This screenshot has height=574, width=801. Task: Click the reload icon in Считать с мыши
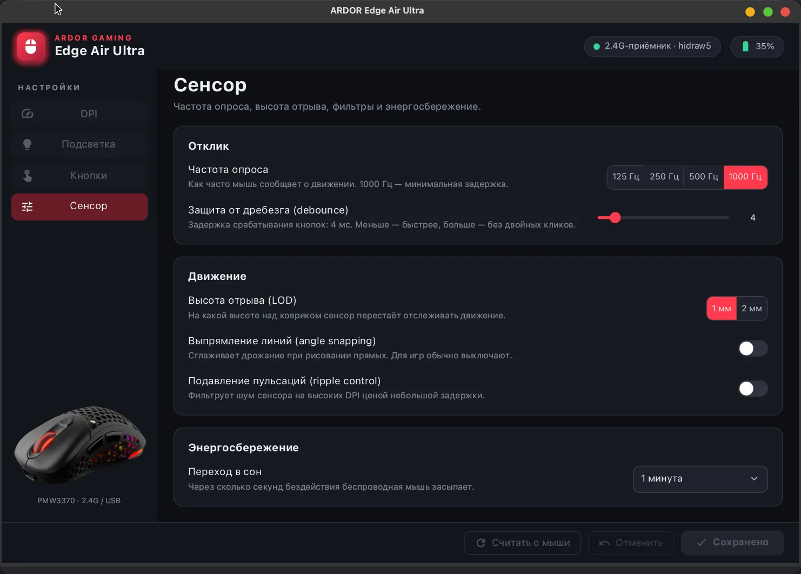[x=480, y=543]
